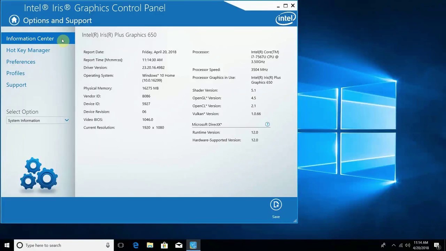
Task: Click the Intel logo in header
Action: tap(285, 18)
